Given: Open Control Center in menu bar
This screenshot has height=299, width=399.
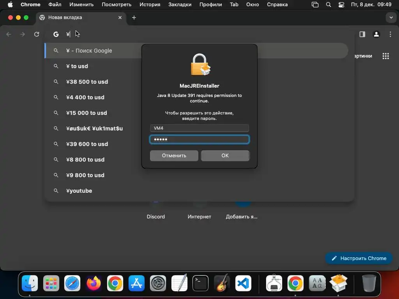Looking at the screenshot, I should click(341, 5).
